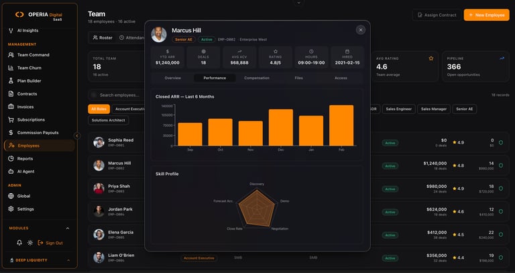Collapse the sidebar using chevron handle
This screenshot has width=515, height=273.
[77, 135]
